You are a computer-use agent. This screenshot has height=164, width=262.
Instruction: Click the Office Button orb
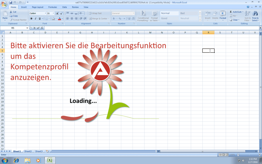point(4,4)
